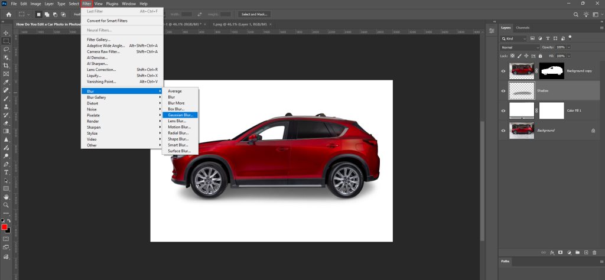Select the Crop tool
This screenshot has width=605, height=280.
pos(6,66)
